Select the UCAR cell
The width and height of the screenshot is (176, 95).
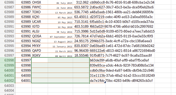pos(40,22)
